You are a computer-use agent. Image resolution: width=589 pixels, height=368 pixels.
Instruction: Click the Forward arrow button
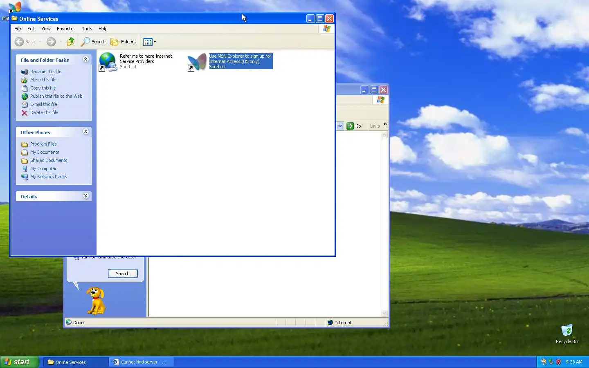[51, 42]
